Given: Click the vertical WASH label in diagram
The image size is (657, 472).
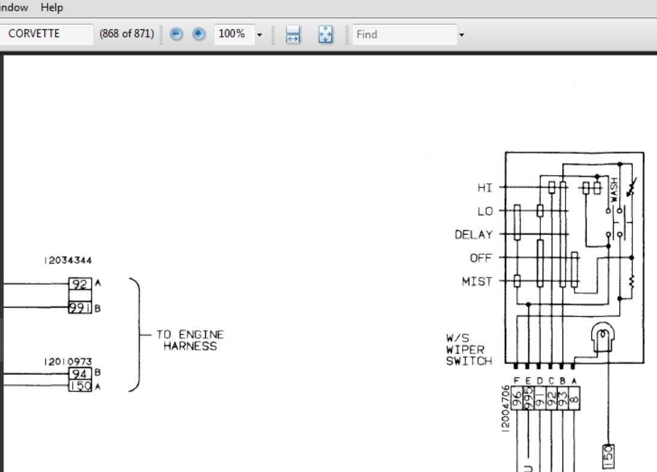Looking at the screenshot, I should 614,189.
